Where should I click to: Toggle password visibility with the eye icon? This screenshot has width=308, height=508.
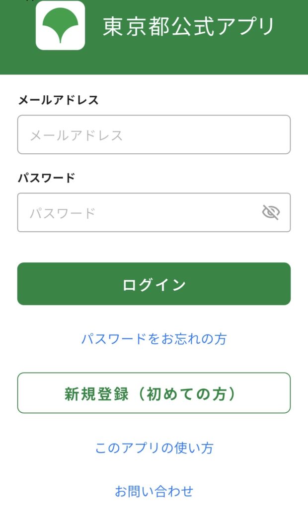[271, 212]
